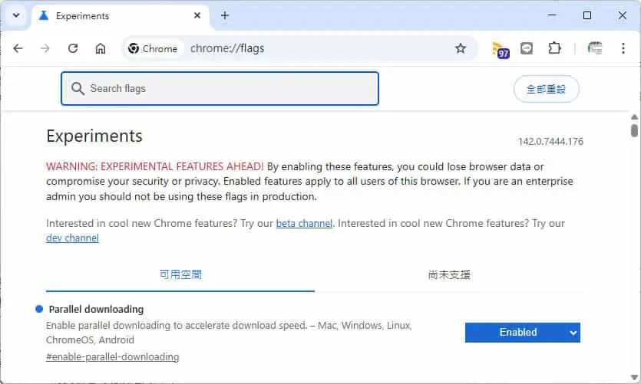641x384 pixels.
Task: Focus the Search flags input field
Action: pos(220,89)
